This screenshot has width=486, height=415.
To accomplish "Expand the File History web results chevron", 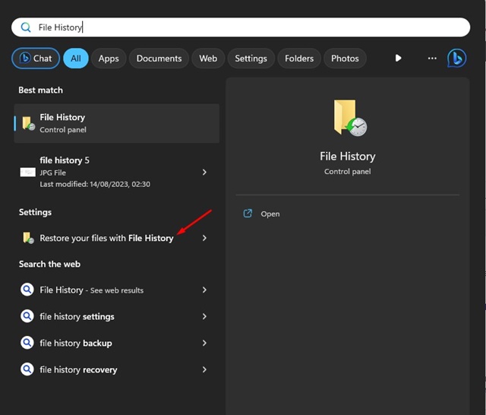I will point(204,290).
